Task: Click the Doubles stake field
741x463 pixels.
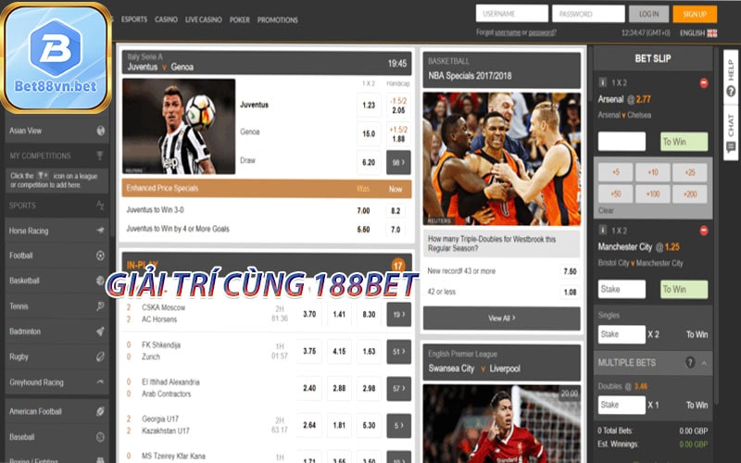Action: [622, 405]
